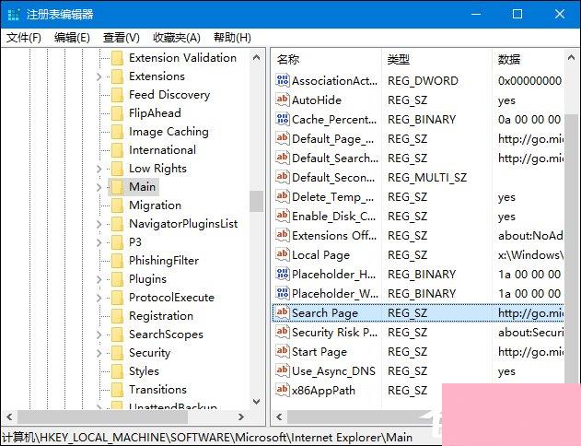Click the AssociationAct... DWORD value icon

coord(283,80)
